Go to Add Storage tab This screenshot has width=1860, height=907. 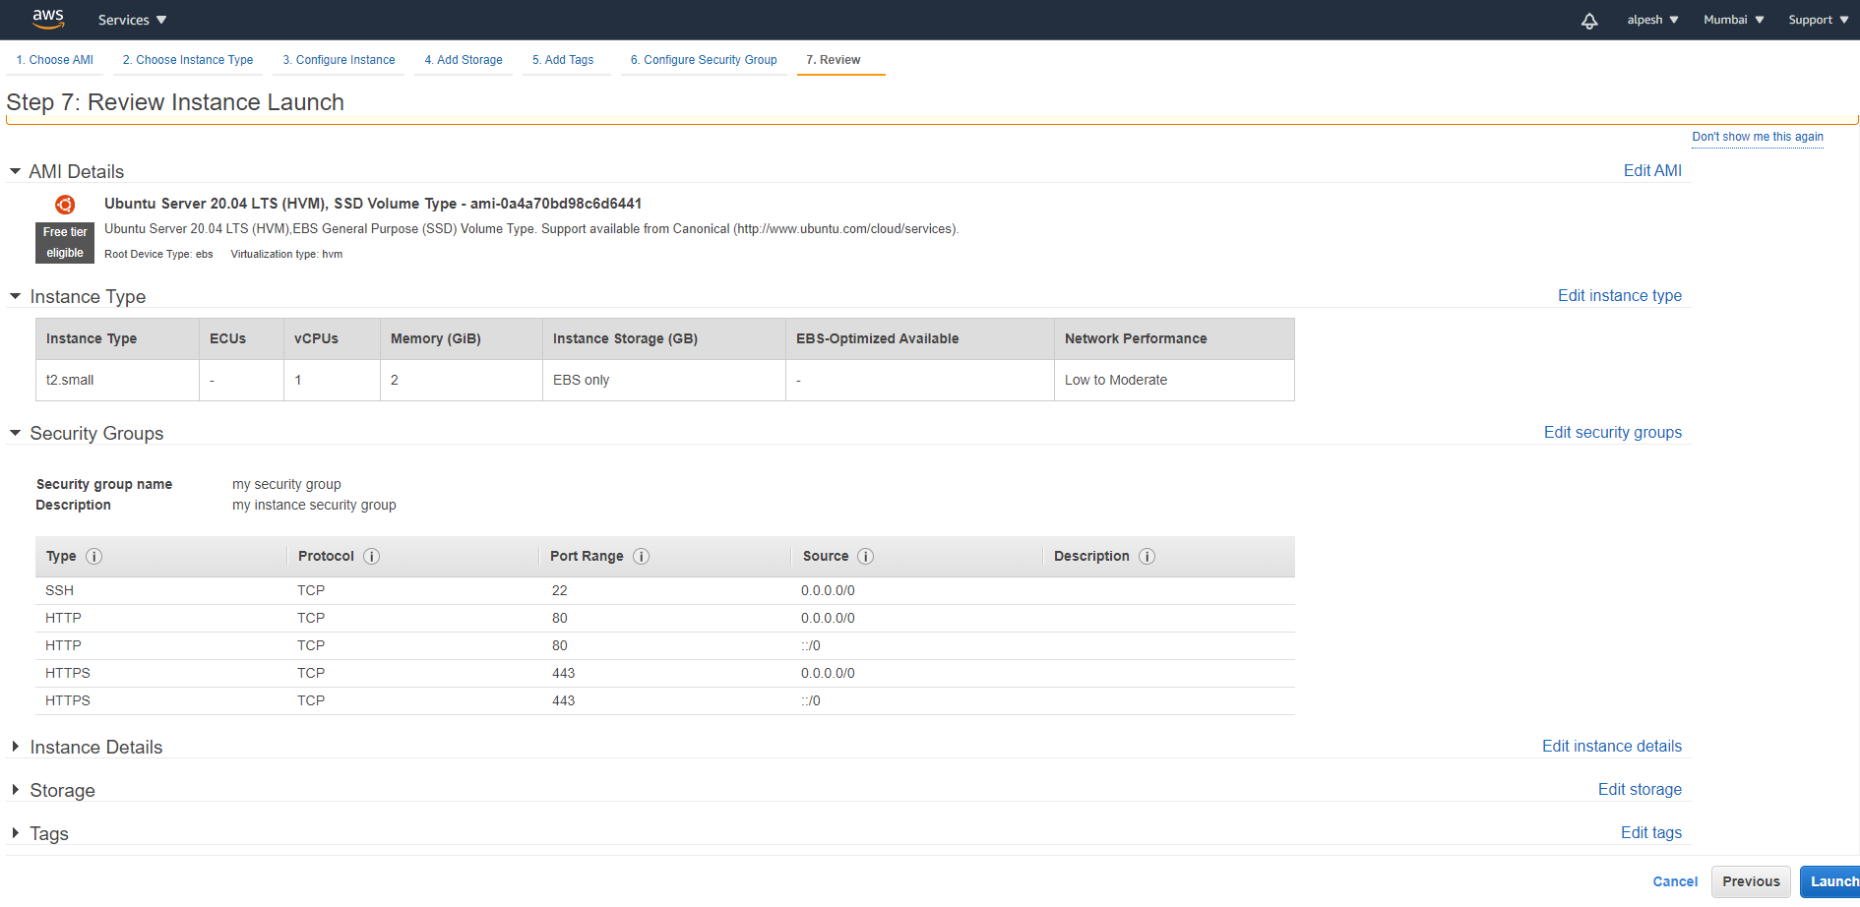click(x=464, y=60)
